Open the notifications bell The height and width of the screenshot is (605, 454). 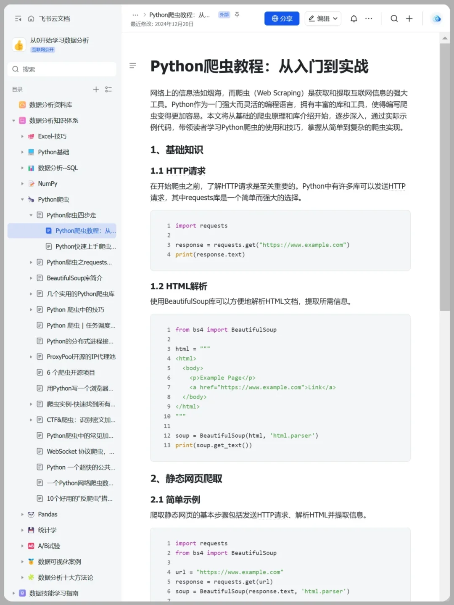pos(354,18)
